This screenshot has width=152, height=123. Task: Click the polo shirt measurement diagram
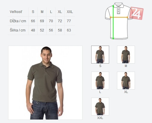coord(119,21)
